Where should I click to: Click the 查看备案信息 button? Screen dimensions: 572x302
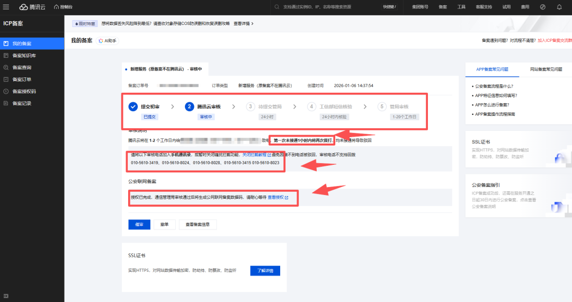click(x=198, y=225)
